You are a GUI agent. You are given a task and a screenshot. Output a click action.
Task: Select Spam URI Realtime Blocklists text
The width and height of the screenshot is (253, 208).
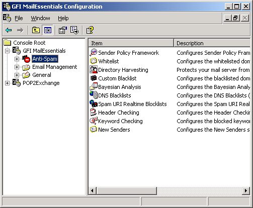[x=132, y=104]
